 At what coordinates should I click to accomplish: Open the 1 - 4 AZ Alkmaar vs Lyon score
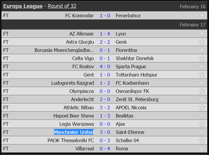coord(105,34)
